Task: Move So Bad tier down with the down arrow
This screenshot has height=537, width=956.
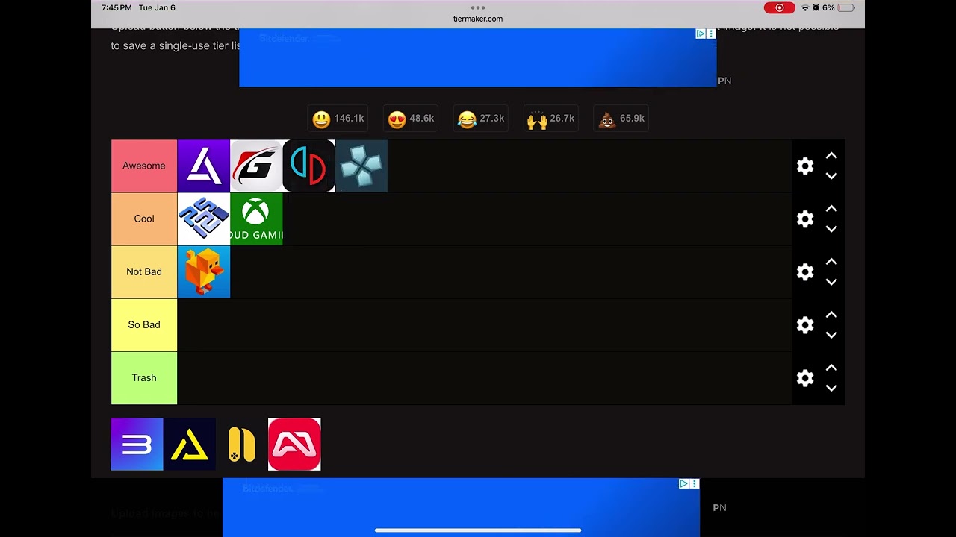Action: tap(831, 335)
